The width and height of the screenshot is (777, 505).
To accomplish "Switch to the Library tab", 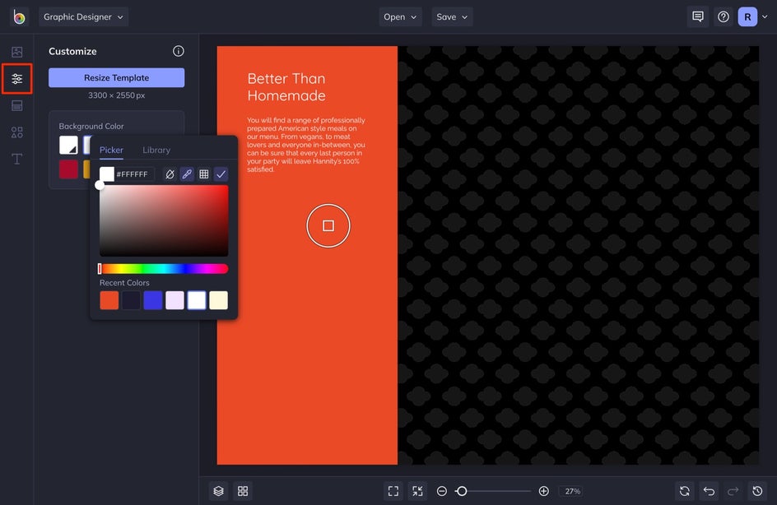I will [156, 150].
